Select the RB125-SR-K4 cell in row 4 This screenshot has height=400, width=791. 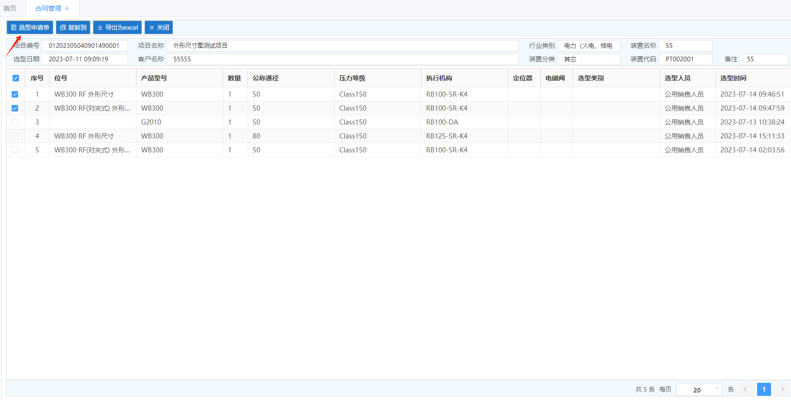(447, 136)
